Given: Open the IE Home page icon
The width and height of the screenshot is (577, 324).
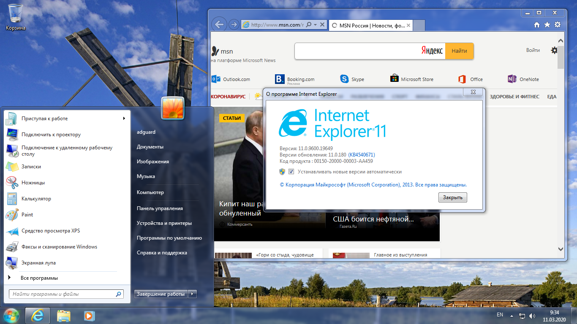Looking at the screenshot, I should click(x=537, y=25).
